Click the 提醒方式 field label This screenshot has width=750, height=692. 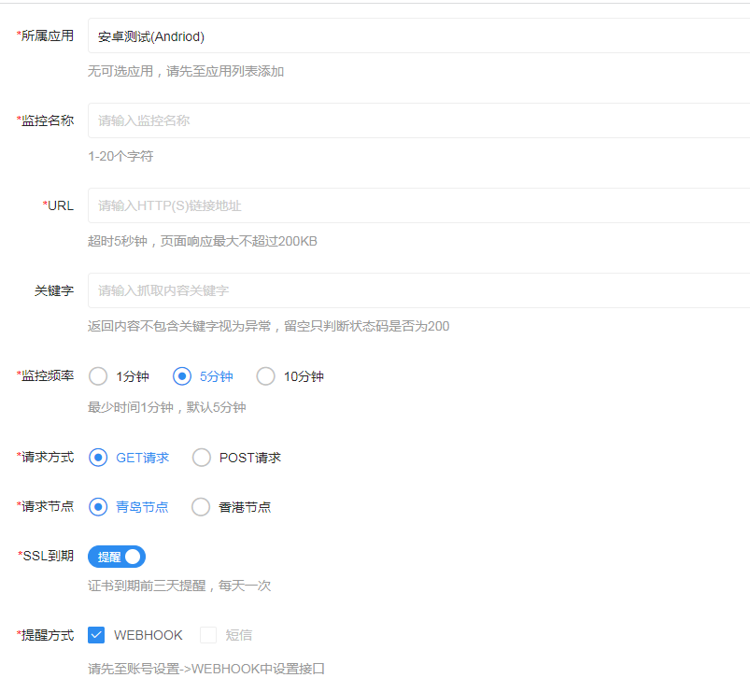[46, 635]
